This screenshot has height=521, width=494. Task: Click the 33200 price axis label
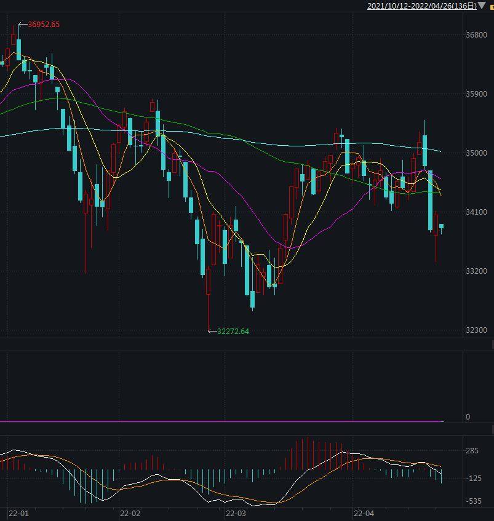(x=476, y=271)
